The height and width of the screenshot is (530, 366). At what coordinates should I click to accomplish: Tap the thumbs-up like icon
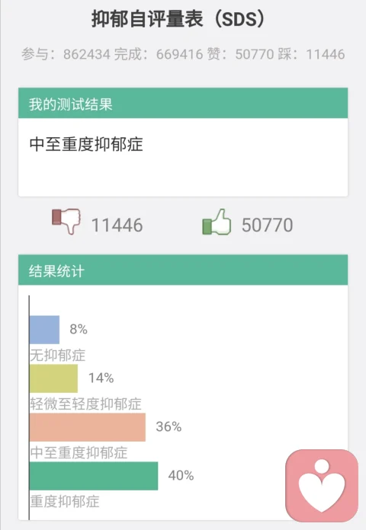point(217,222)
